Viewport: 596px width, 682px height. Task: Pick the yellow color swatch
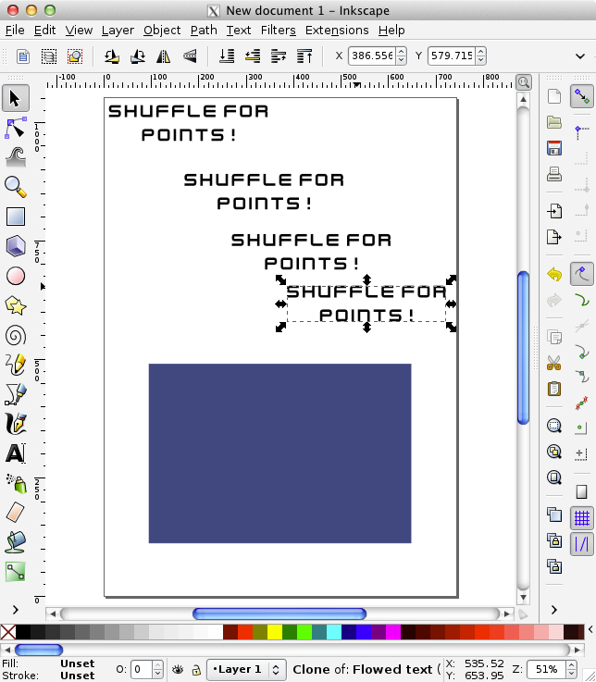[275, 632]
